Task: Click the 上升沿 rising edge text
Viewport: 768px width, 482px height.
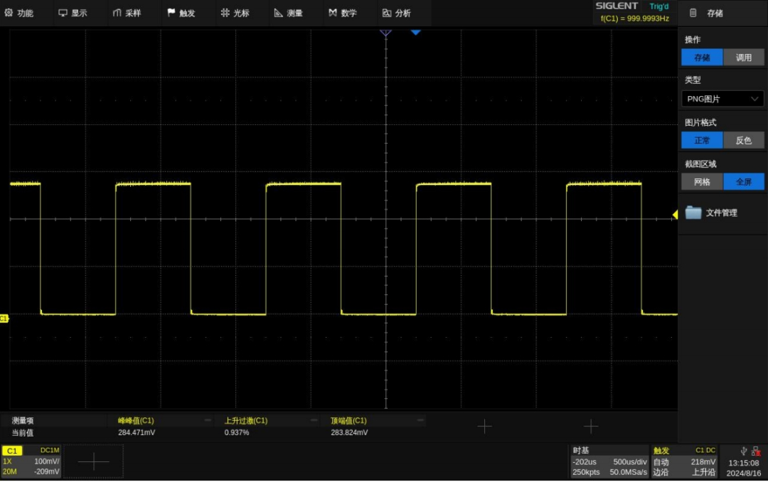Action: (x=703, y=472)
